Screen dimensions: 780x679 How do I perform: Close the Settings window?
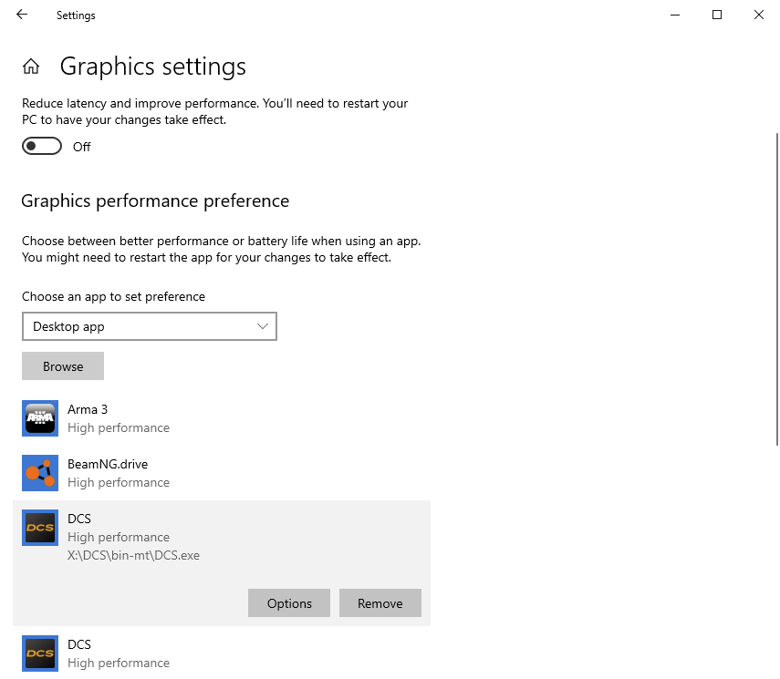[759, 15]
